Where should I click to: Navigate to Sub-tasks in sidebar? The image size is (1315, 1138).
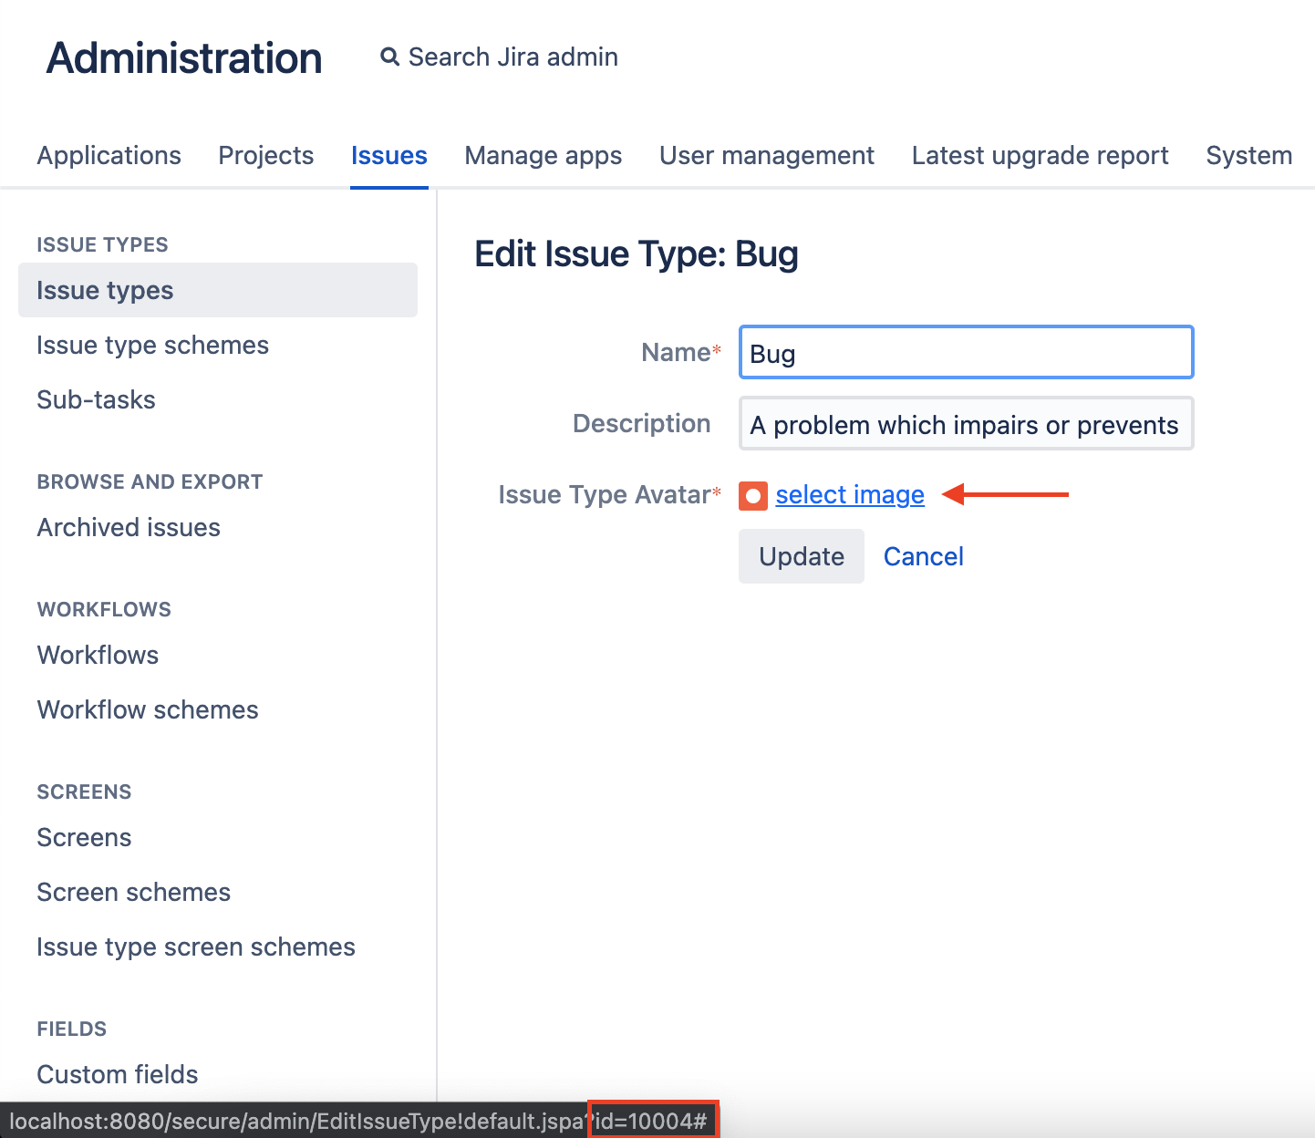pyautogui.click(x=96, y=400)
